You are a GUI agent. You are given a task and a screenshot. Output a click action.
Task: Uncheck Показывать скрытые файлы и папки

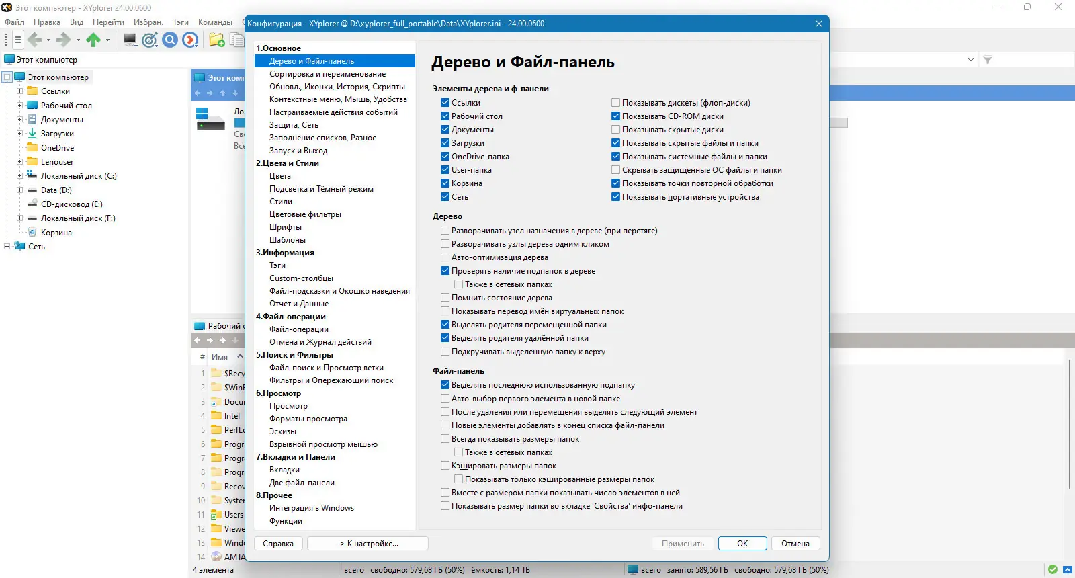(615, 143)
